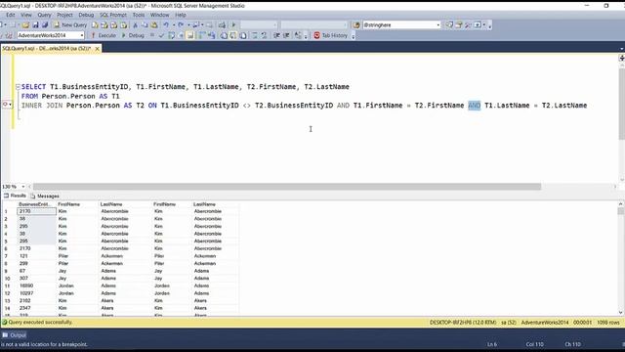Open the Output panel tab
The height and width of the screenshot is (352, 625).
tap(15, 334)
